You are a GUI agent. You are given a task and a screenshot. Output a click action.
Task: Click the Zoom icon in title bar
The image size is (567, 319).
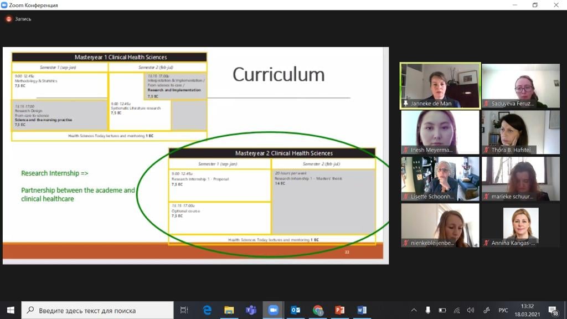click(4, 5)
